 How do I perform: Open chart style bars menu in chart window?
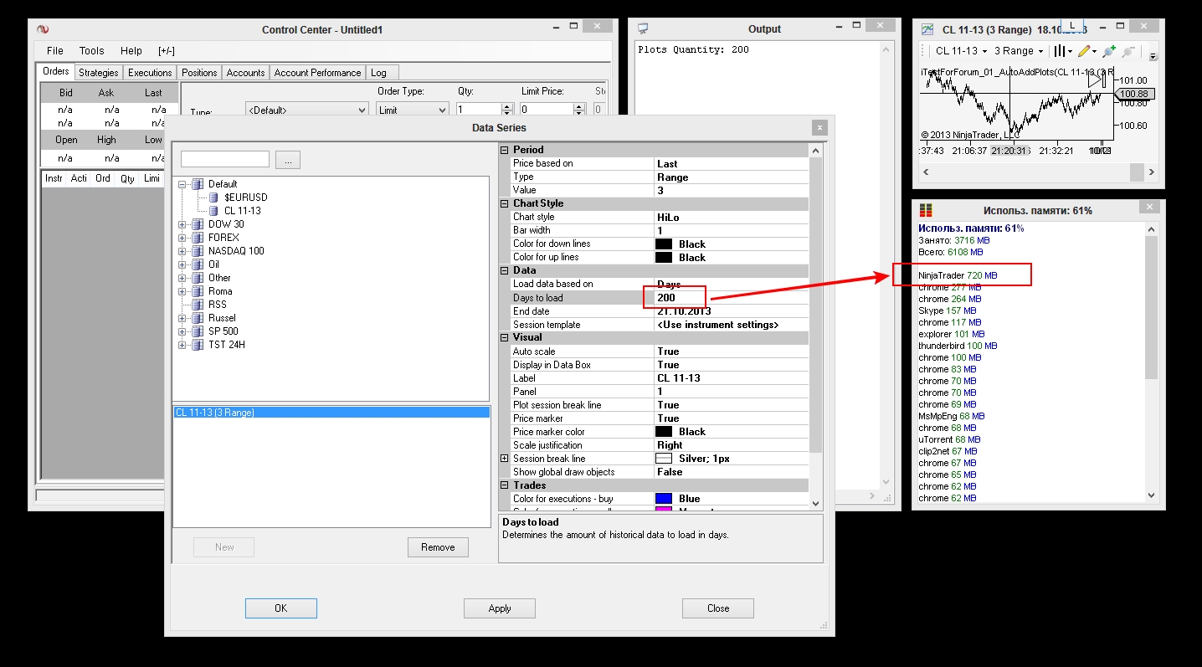[x=1062, y=51]
